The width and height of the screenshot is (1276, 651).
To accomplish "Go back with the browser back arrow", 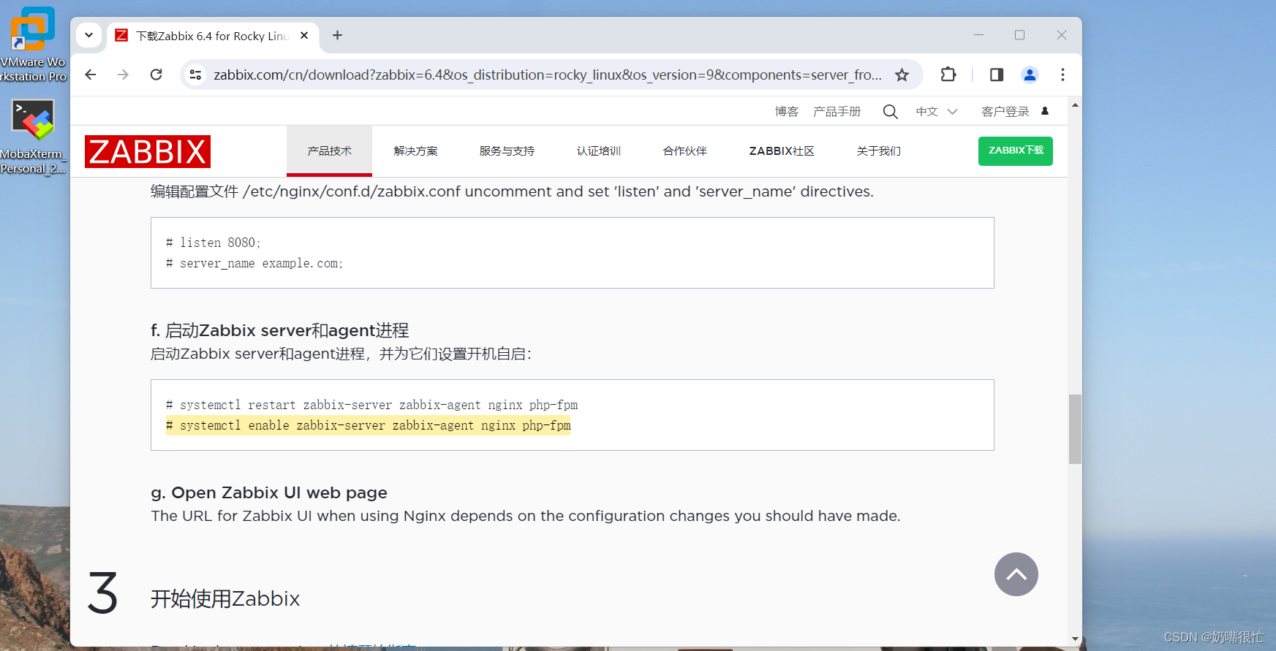I will point(91,75).
